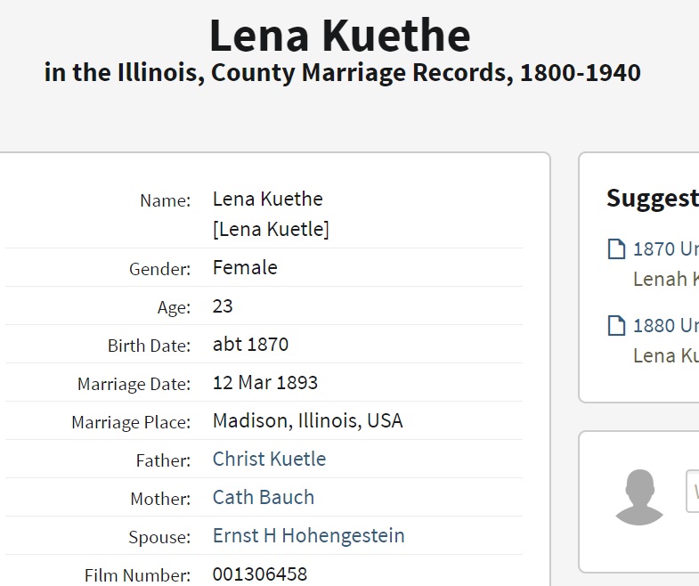Follow the spouse link Ernst H Hohengestein
The image size is (699, 586).
308,536
